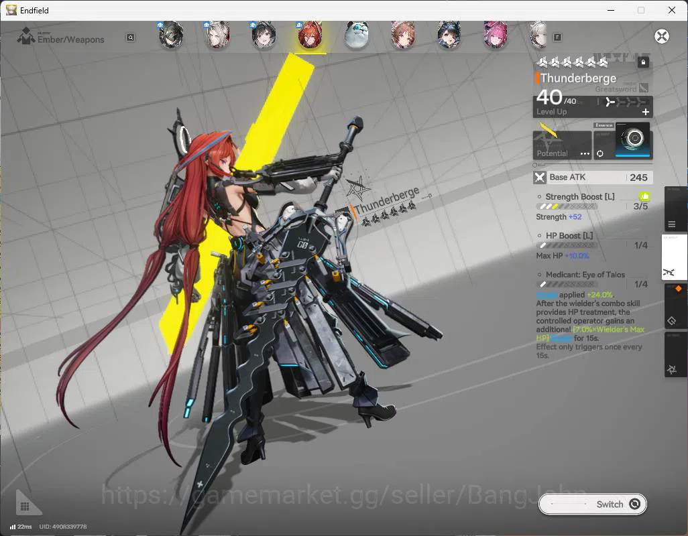Click the Greatsword weapon type label
The image size is (688, 536).
pos(616,89)
